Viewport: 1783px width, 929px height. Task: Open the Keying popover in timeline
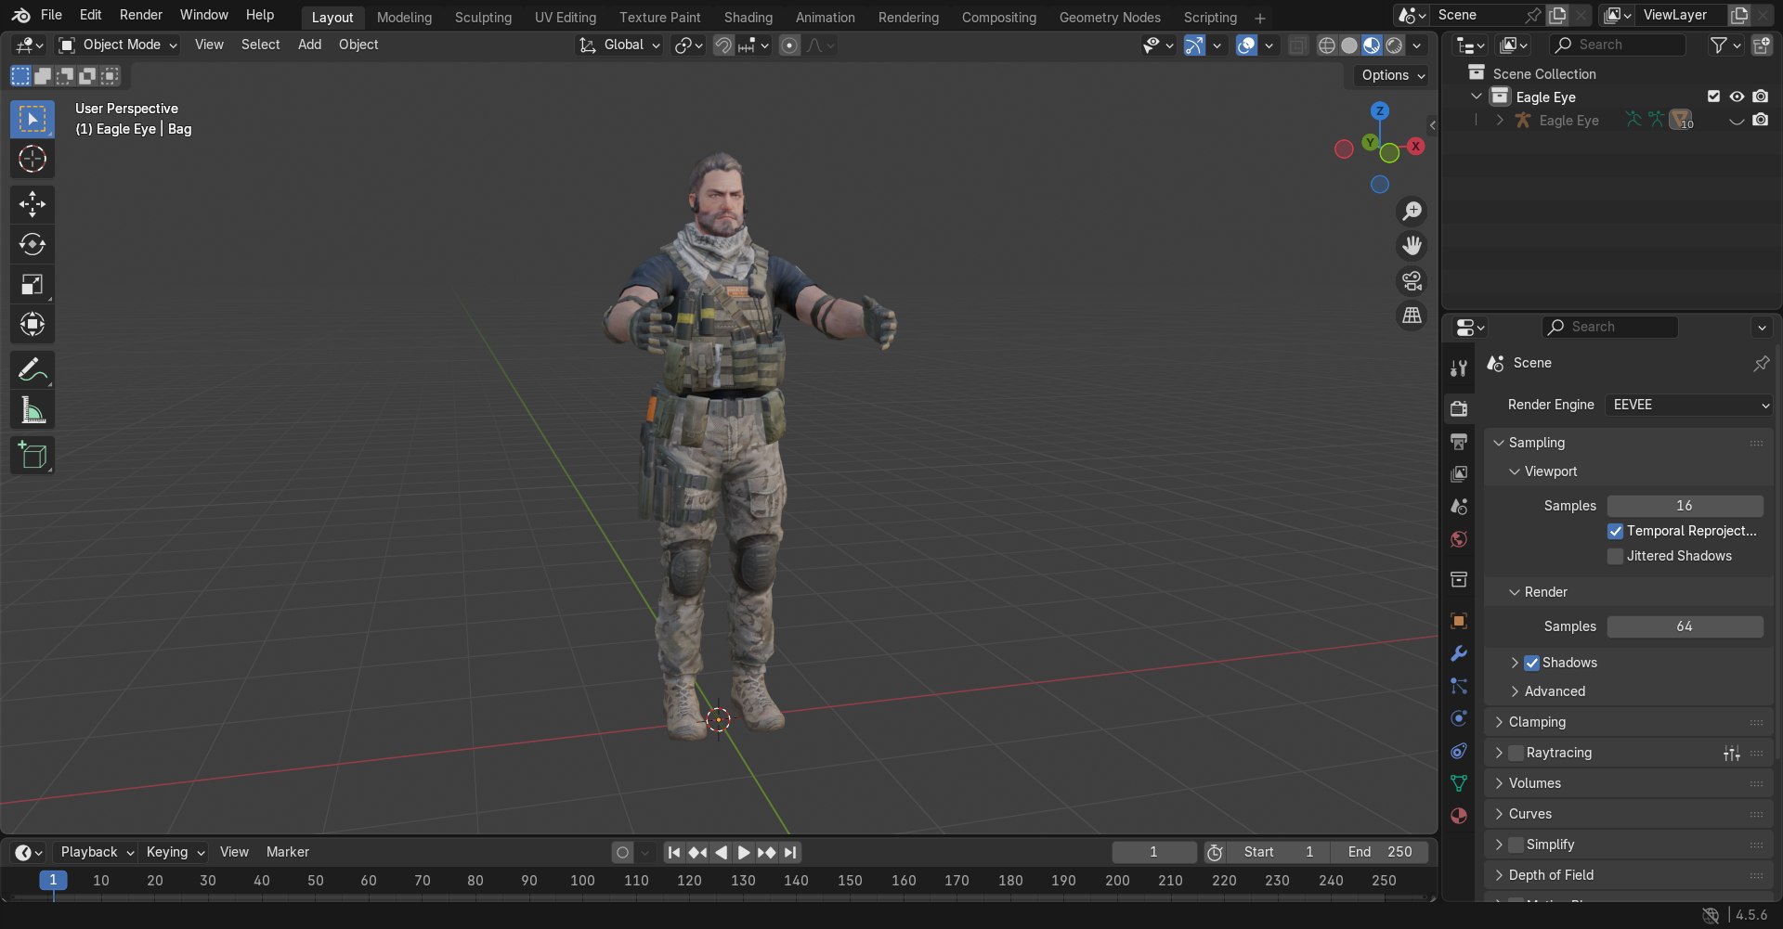[x=176, y=852]
